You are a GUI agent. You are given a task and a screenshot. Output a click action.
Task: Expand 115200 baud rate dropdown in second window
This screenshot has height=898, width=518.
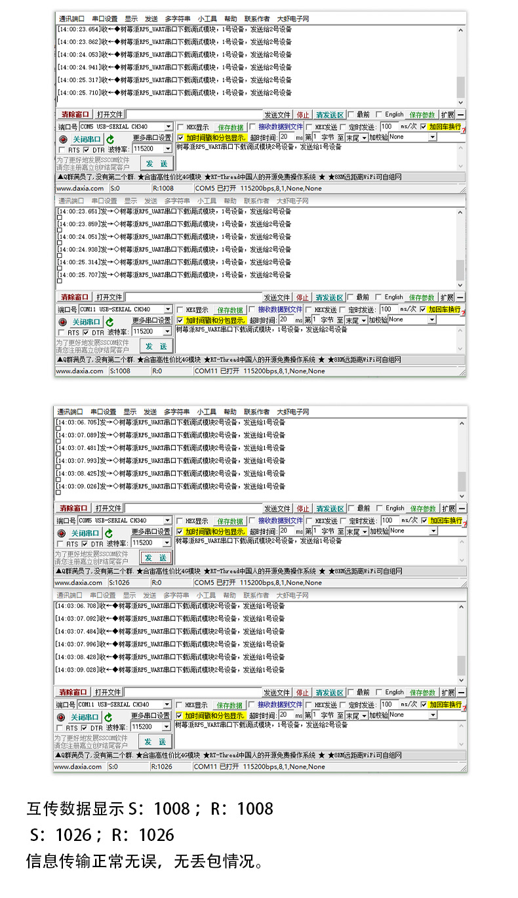tap(168, 332)
